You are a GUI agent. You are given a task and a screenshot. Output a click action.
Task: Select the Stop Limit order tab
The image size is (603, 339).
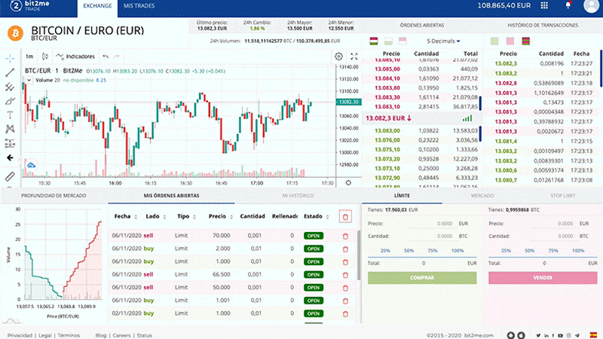(x=562, y=196)
